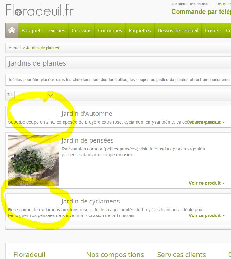
Task: Click the Jardins de plantes breadcrumb
Action: (x=42, y=48)
